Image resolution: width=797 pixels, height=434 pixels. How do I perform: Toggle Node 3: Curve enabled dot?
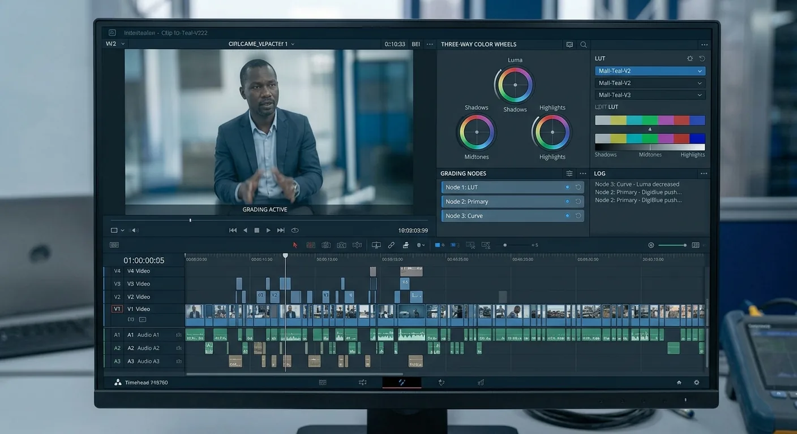[x=567, y=216]
